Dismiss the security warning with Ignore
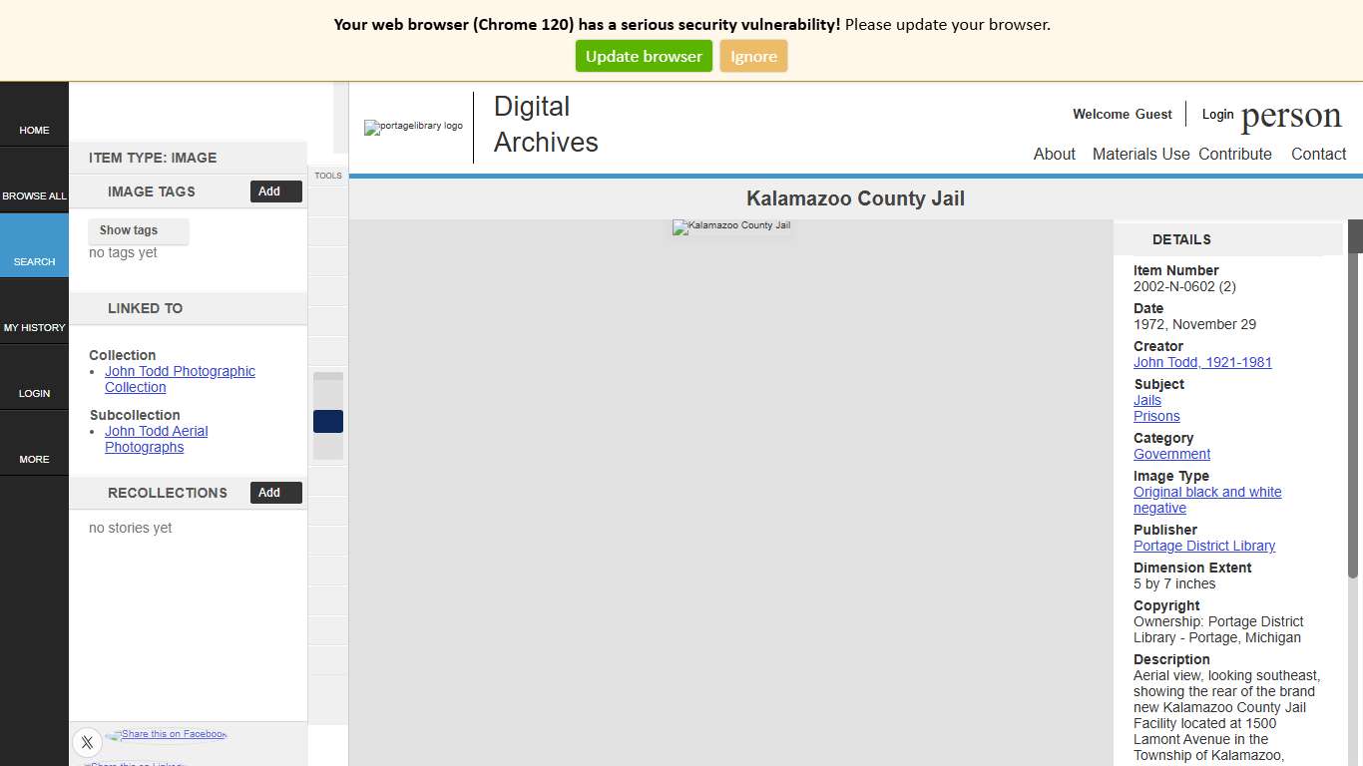The height and width of the screenshot is (766, 1363). coord(753,56)
